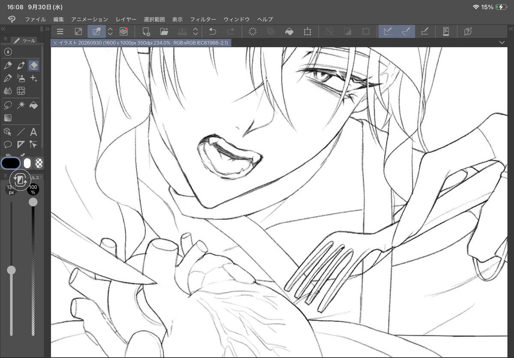Select the Liquify mesh tool

click(21, 91)
